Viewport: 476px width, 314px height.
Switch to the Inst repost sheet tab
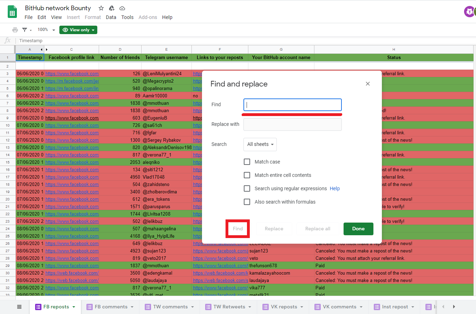coord(395,307)
